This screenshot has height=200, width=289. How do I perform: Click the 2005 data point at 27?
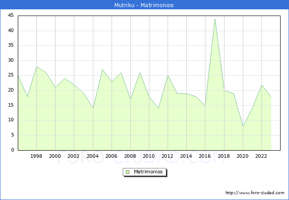[x=102, y=70]
